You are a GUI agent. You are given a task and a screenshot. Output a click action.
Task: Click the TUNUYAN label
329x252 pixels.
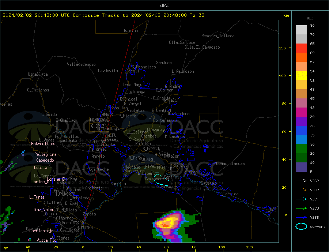click(x=85, y=227)
